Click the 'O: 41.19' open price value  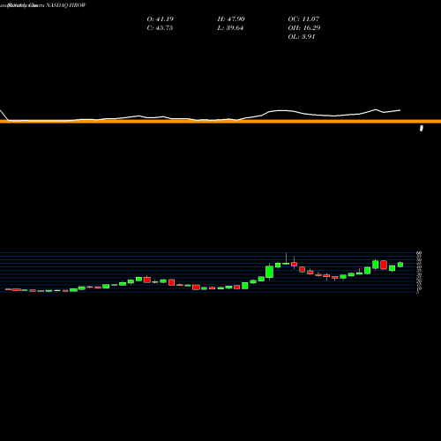(161, 19)
